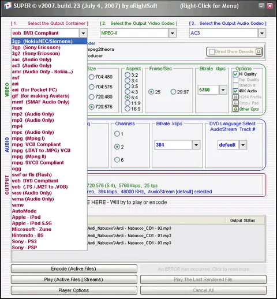This screenshot has width=277, height=299.
Task: Enable the Stretch It checkbox
Action: [235, 85]
